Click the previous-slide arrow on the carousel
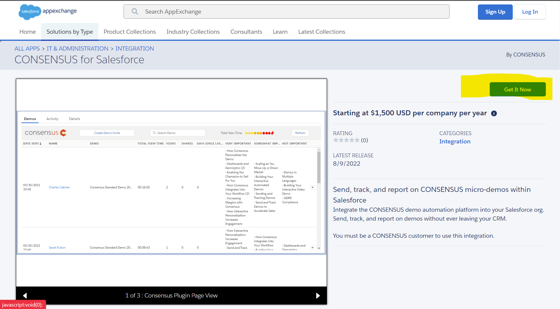 click(25, 295)
